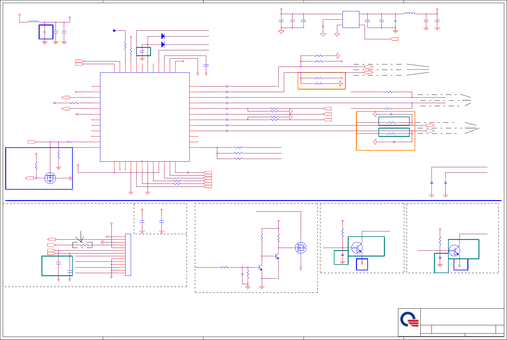Click the MOSFET symbol inside the blue-bordered box

[50, 178]
